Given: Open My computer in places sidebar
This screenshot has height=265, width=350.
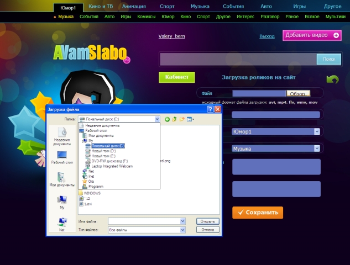Looking at the screenshot, I should pos(62,203).
